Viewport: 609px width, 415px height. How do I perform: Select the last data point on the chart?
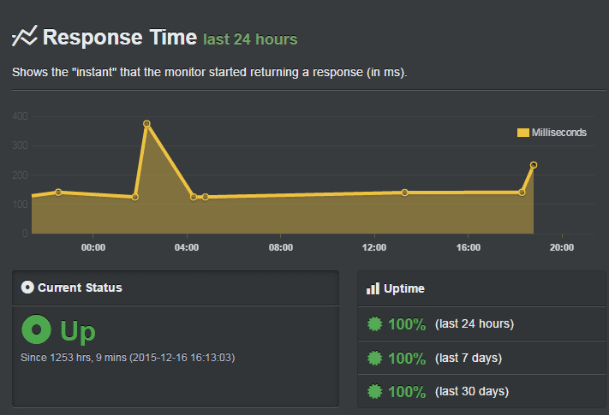pyautogui.click(x=534, y=165)
